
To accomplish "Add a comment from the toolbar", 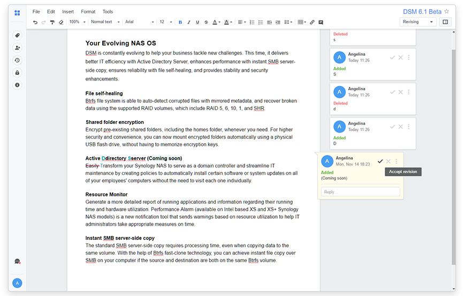I will coord(321,22).
